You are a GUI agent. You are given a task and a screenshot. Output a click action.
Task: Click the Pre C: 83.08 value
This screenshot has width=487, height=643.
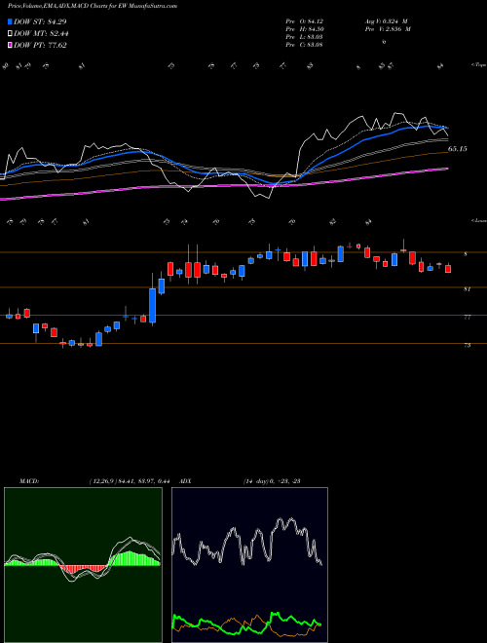[305, 45]
